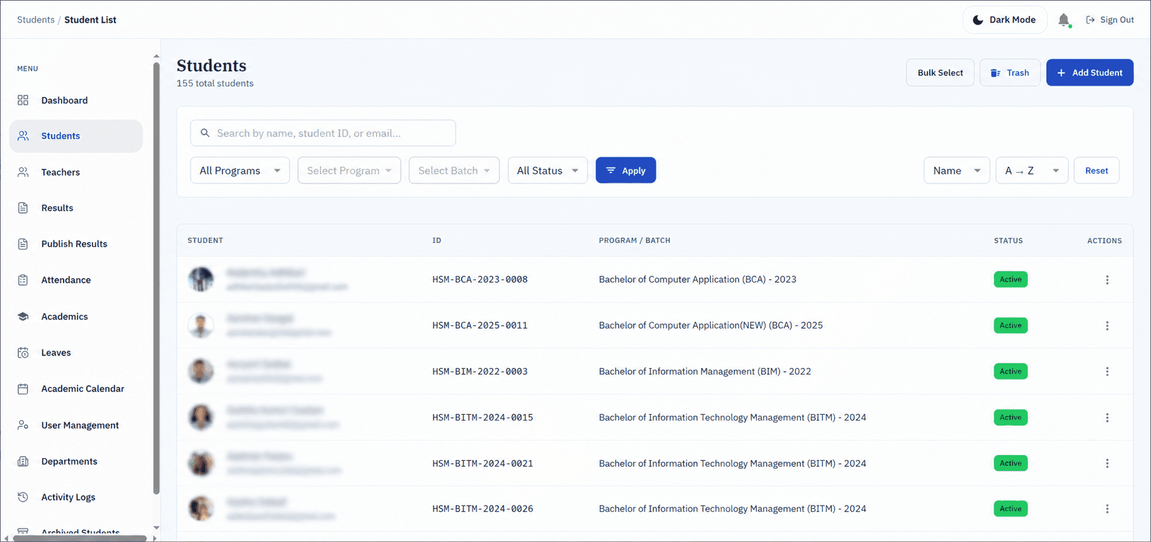
Task: Open actions menu for HSM-BIM-2022-0003
Action: coord(1107,371)
